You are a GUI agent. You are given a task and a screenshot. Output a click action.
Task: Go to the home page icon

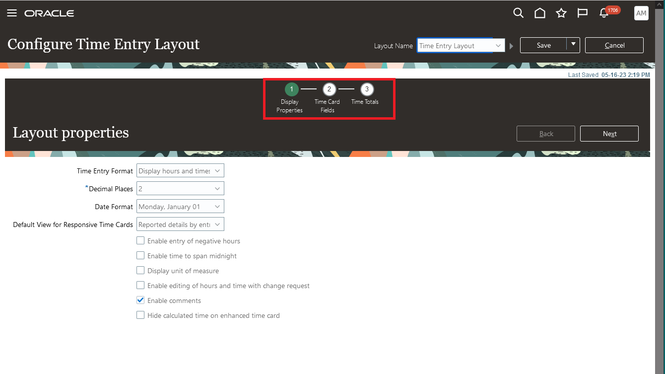[x=540, y=13]
